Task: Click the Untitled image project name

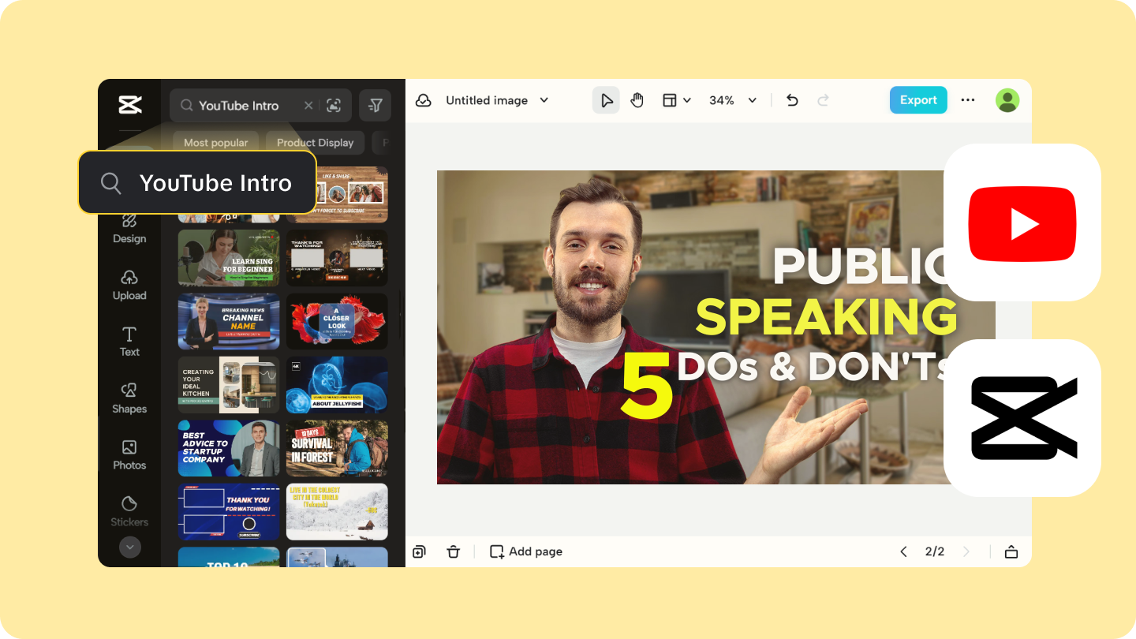Action: click(487, 100)
